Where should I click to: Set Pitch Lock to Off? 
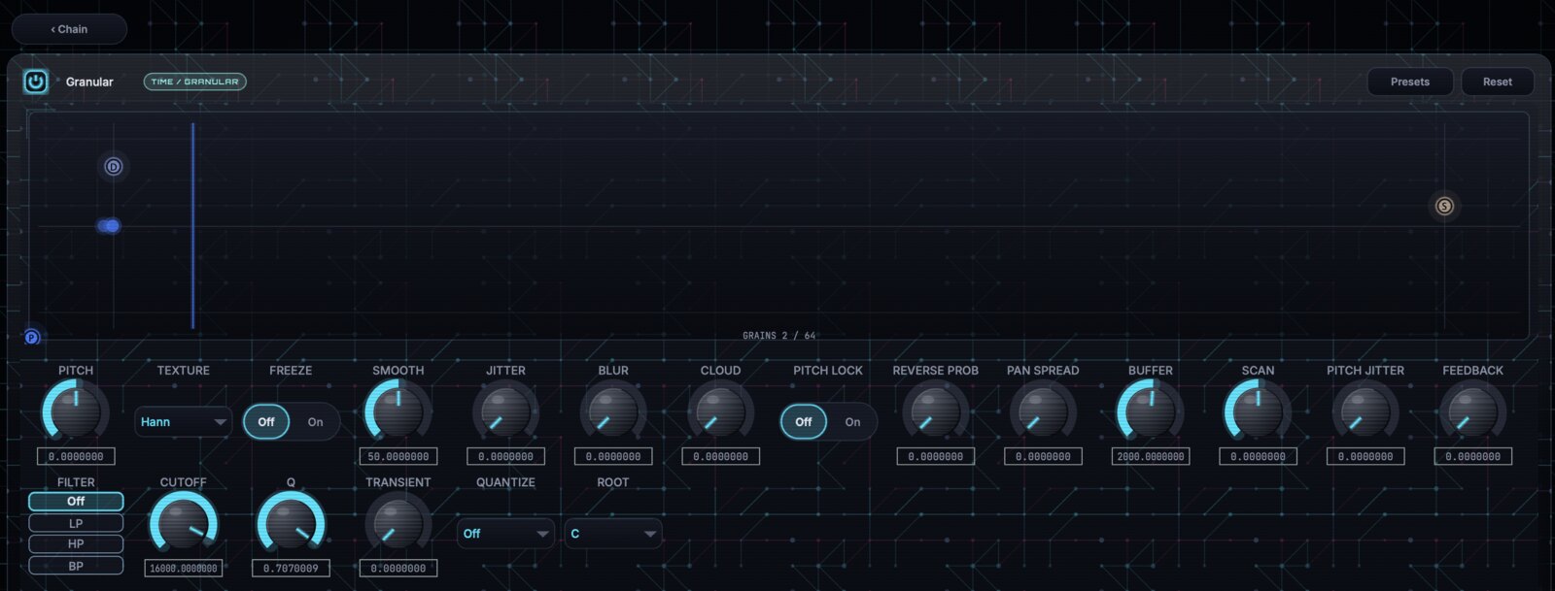(x=804, y=422)
